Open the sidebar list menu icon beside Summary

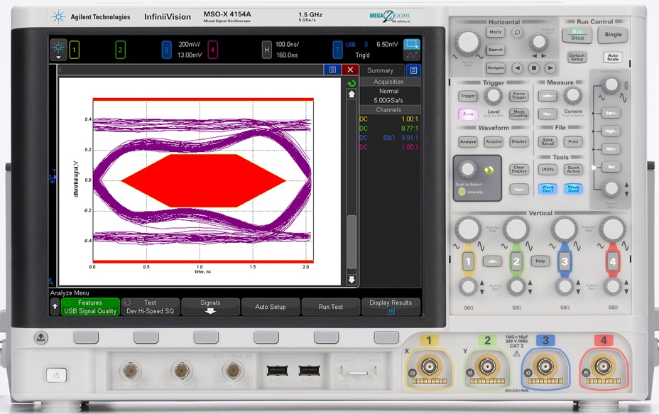click(x=413, y=70)
